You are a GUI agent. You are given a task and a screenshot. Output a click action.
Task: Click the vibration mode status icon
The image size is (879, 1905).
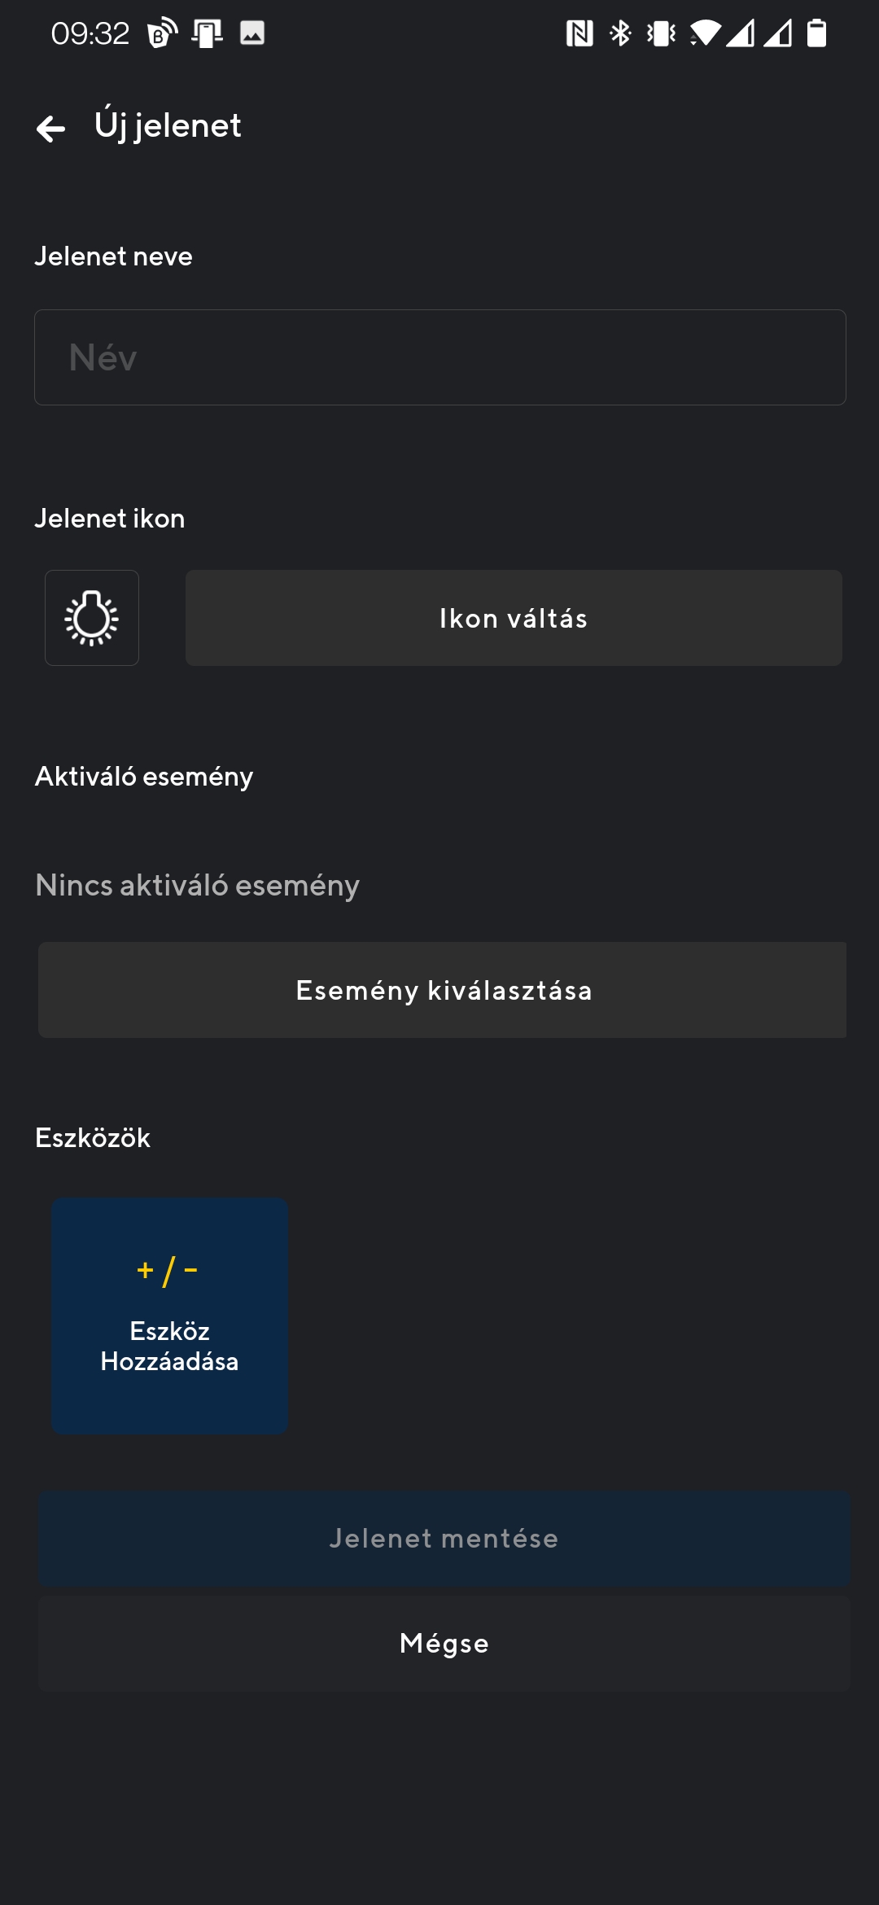[x=659, y=33]
